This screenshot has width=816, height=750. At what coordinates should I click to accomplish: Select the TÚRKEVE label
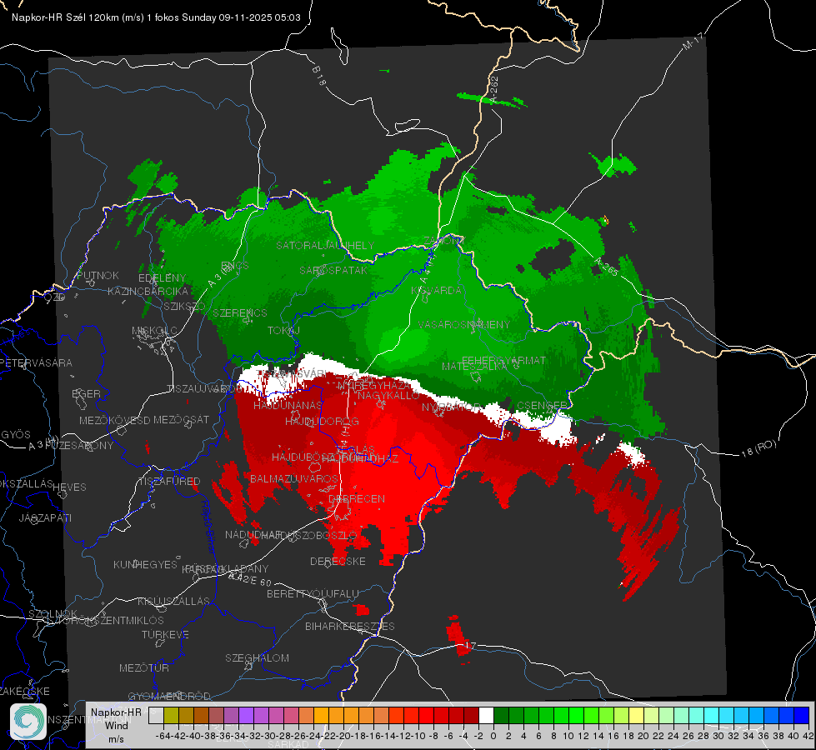coord(166,634)
